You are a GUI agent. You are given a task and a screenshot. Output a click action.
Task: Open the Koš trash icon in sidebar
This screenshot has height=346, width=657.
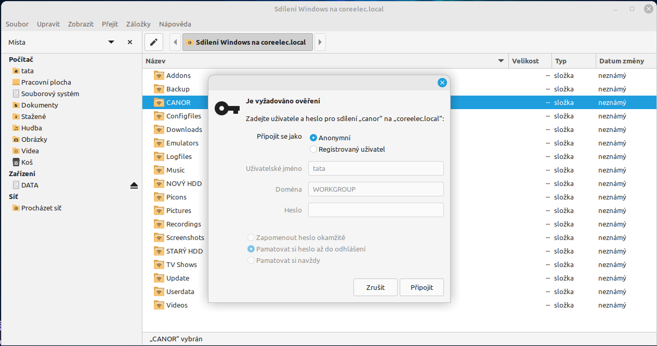pyautogui.click(x=16, y=163)
